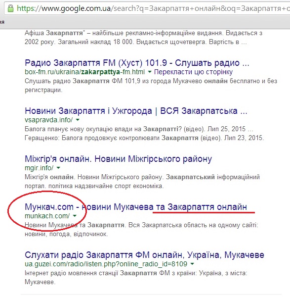Click the mgir.info green URL text
This screenshot has width=290, height=298.
[x=39, y=168]
